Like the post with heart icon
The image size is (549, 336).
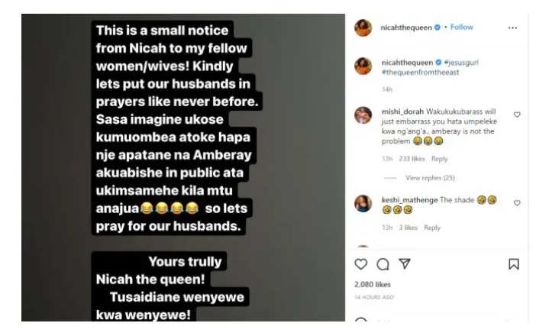(x=360, y=264)
